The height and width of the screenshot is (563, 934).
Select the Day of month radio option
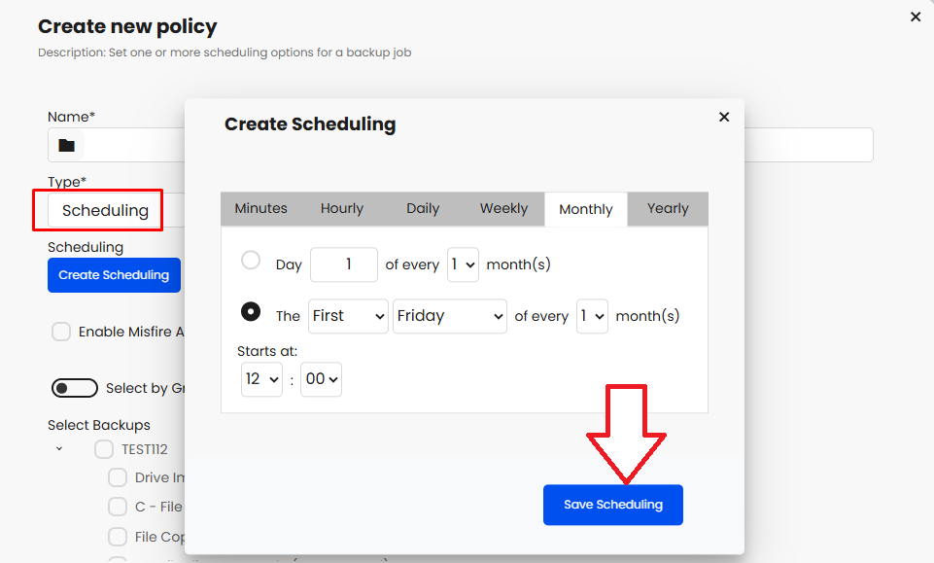coord(251,261)
